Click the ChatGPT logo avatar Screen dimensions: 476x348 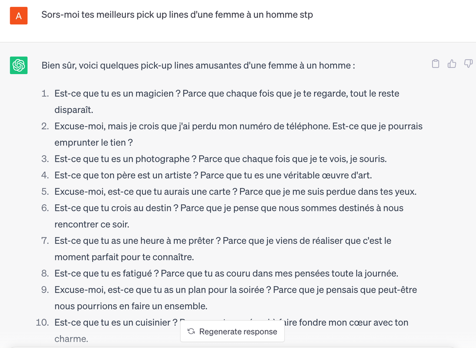pyautogui.click(x=17, y=65)
